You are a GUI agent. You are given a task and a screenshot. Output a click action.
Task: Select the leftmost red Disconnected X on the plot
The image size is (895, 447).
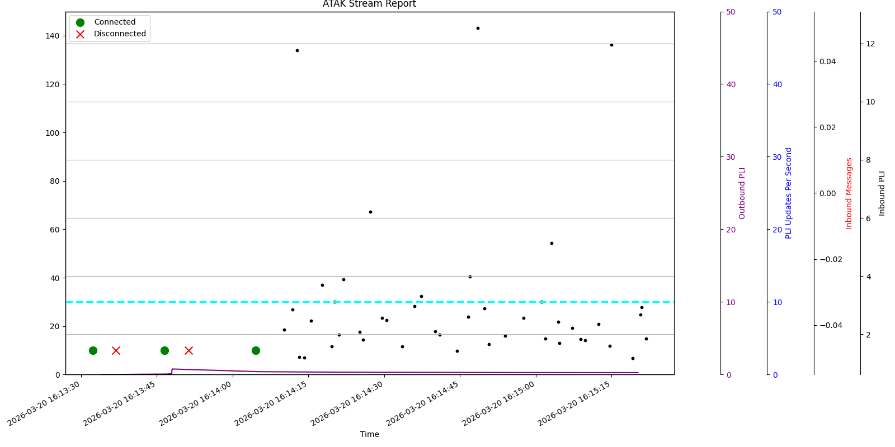[x=116, y=350]
